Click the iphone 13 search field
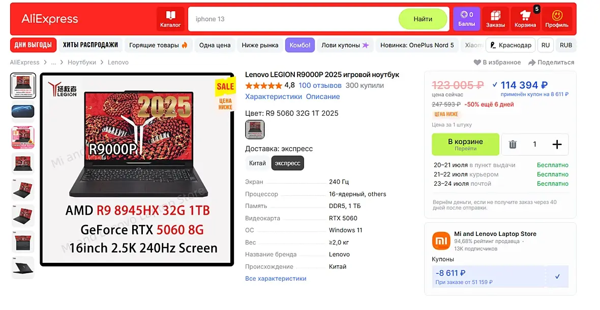 click(293, 19)
